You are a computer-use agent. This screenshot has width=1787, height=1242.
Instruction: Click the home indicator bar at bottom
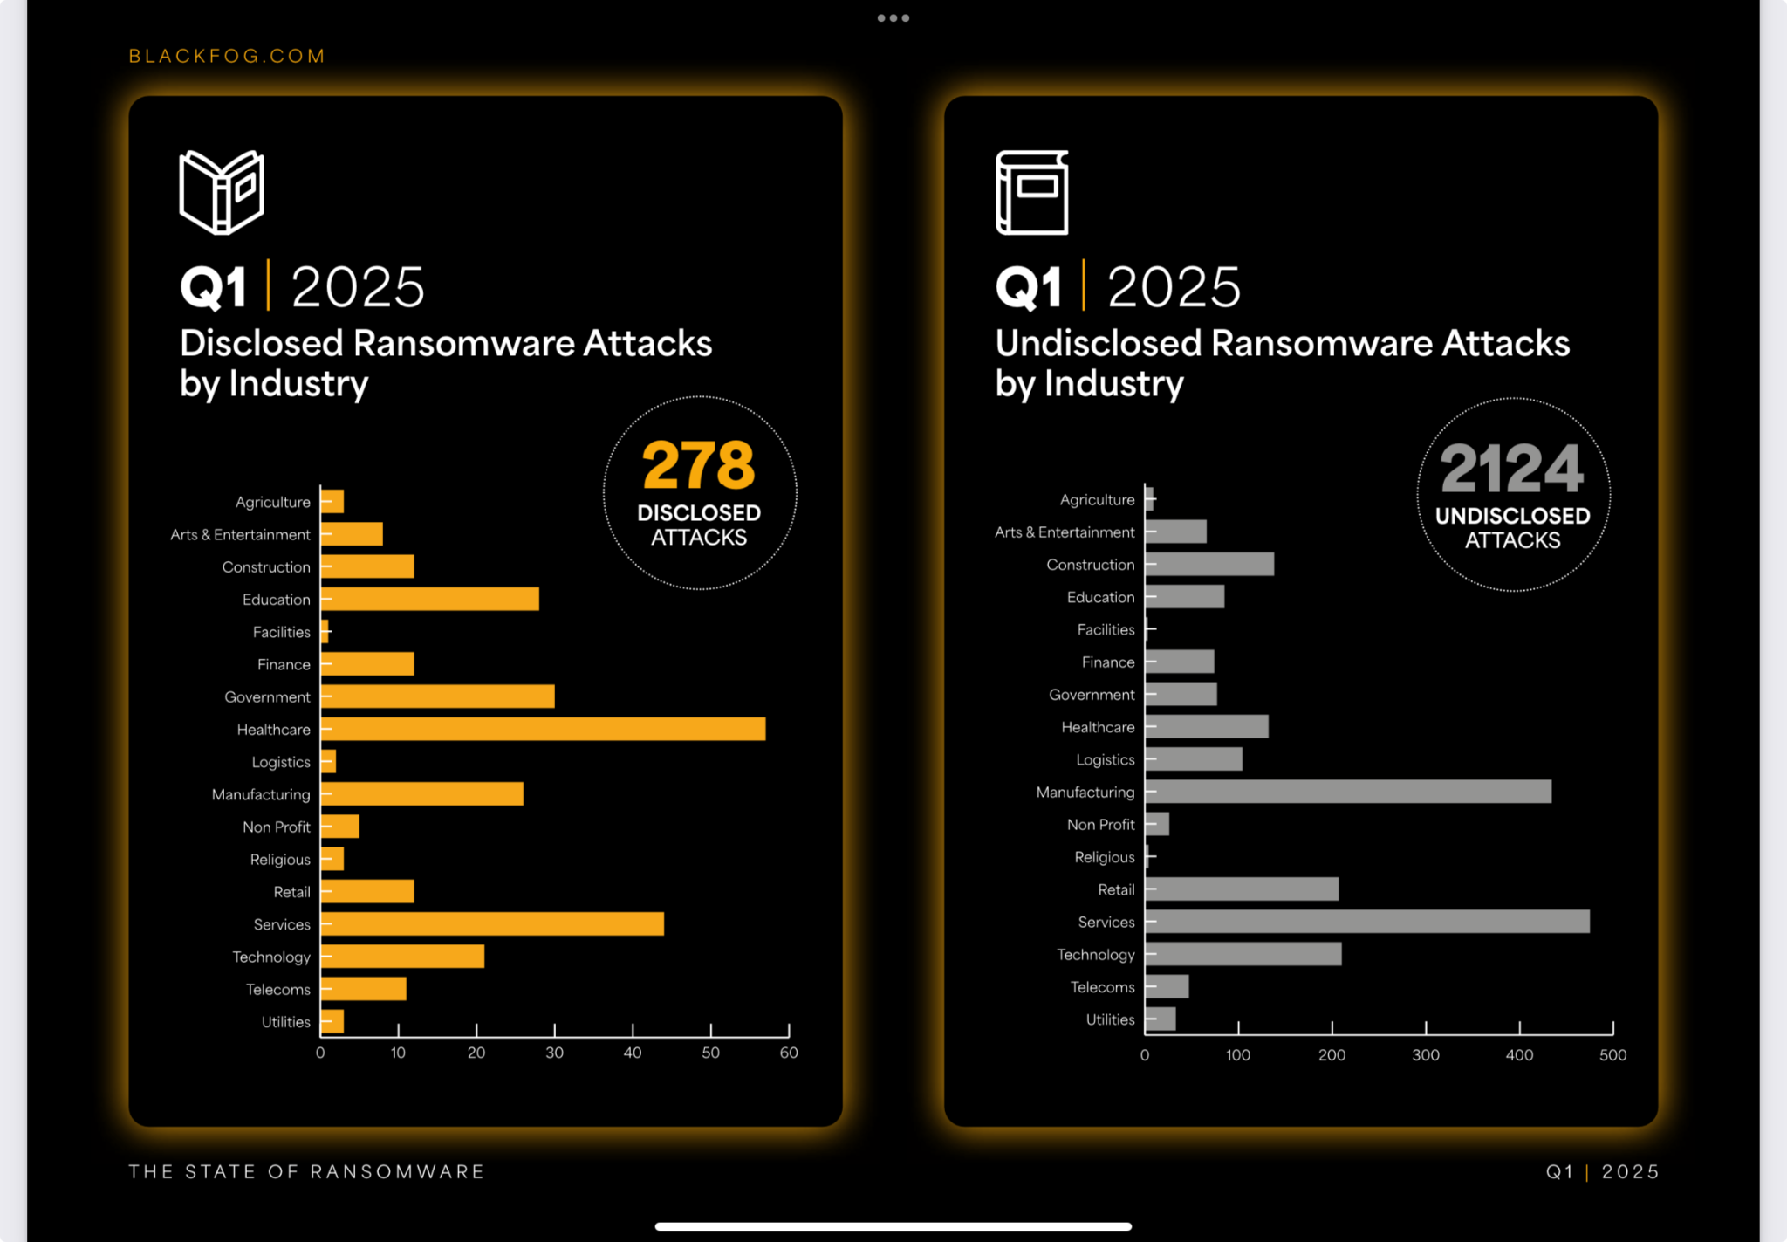tap(893, 1226)
